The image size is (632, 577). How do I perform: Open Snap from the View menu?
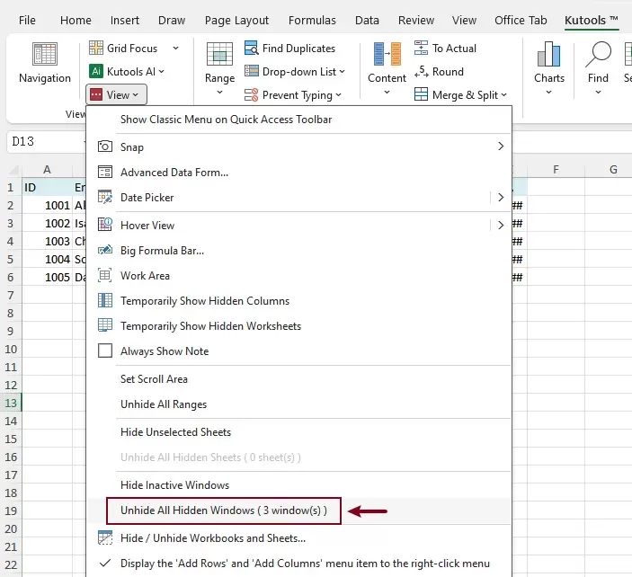298,147
